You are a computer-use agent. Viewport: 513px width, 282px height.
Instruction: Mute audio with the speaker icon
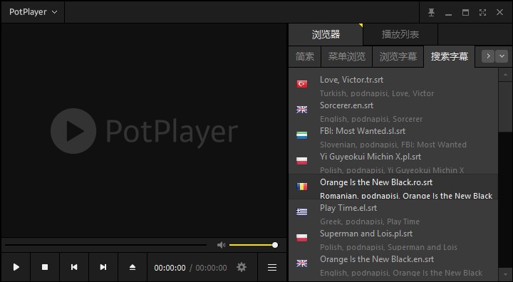(x=221, y=245)
